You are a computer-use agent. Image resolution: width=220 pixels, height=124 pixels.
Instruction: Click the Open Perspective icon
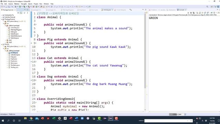(212, 7)
